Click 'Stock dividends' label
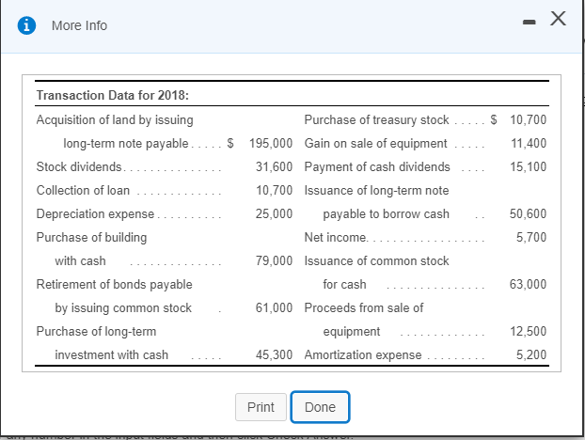This screenshot has height=440, width=585. 79,166
